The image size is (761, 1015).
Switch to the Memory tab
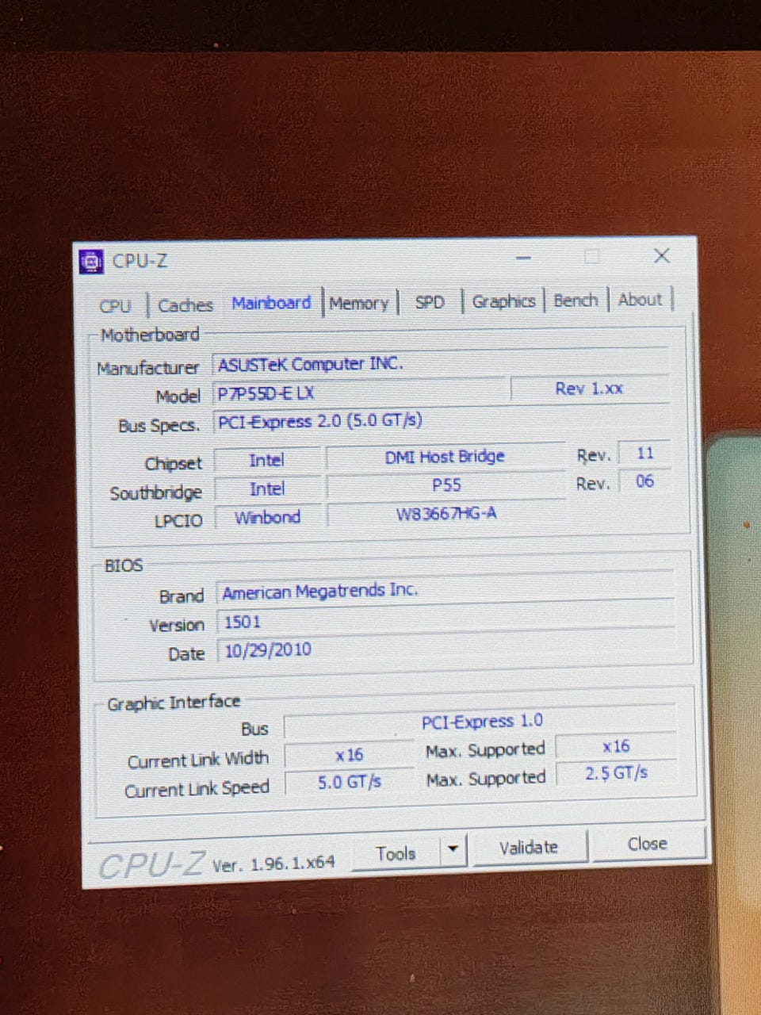(359, 303)
